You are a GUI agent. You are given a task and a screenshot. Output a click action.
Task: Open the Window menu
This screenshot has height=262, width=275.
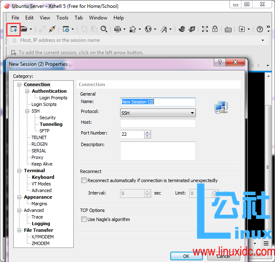click(x=98, y=18)
